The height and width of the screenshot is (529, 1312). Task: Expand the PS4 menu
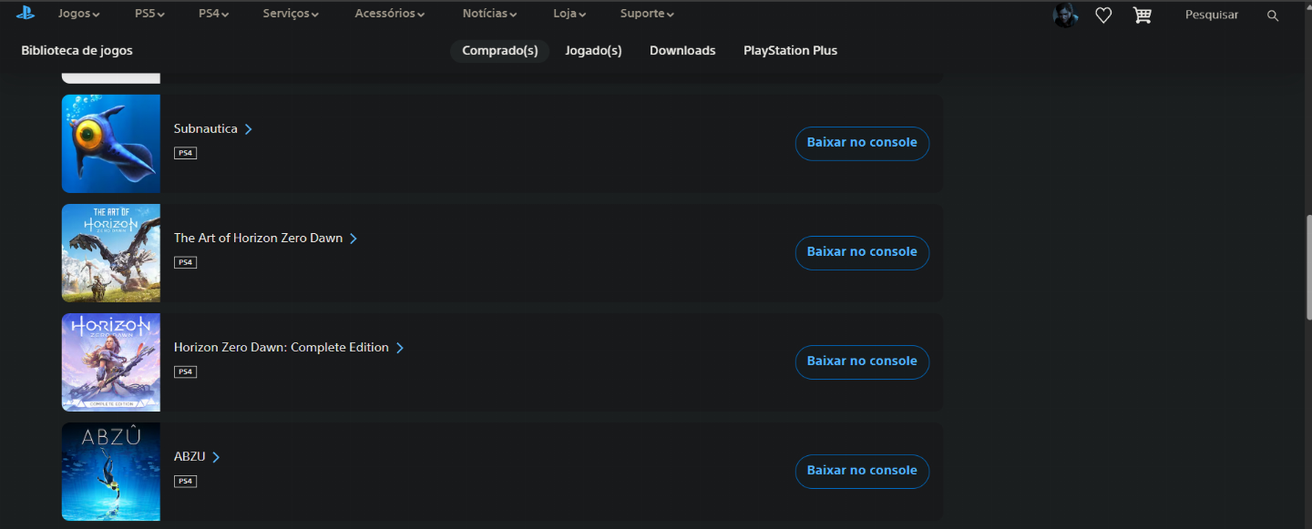click(214, 14)
